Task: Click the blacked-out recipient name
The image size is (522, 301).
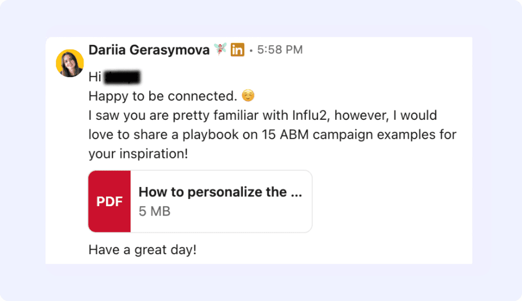Action: point(123,78)
